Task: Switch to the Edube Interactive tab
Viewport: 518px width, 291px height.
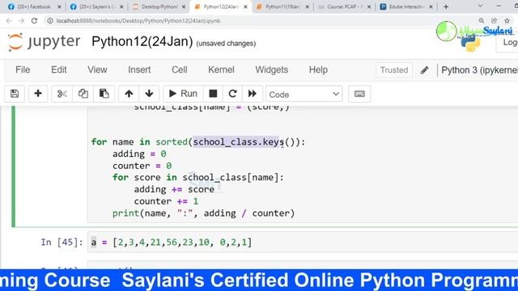Action: (406, 6)
